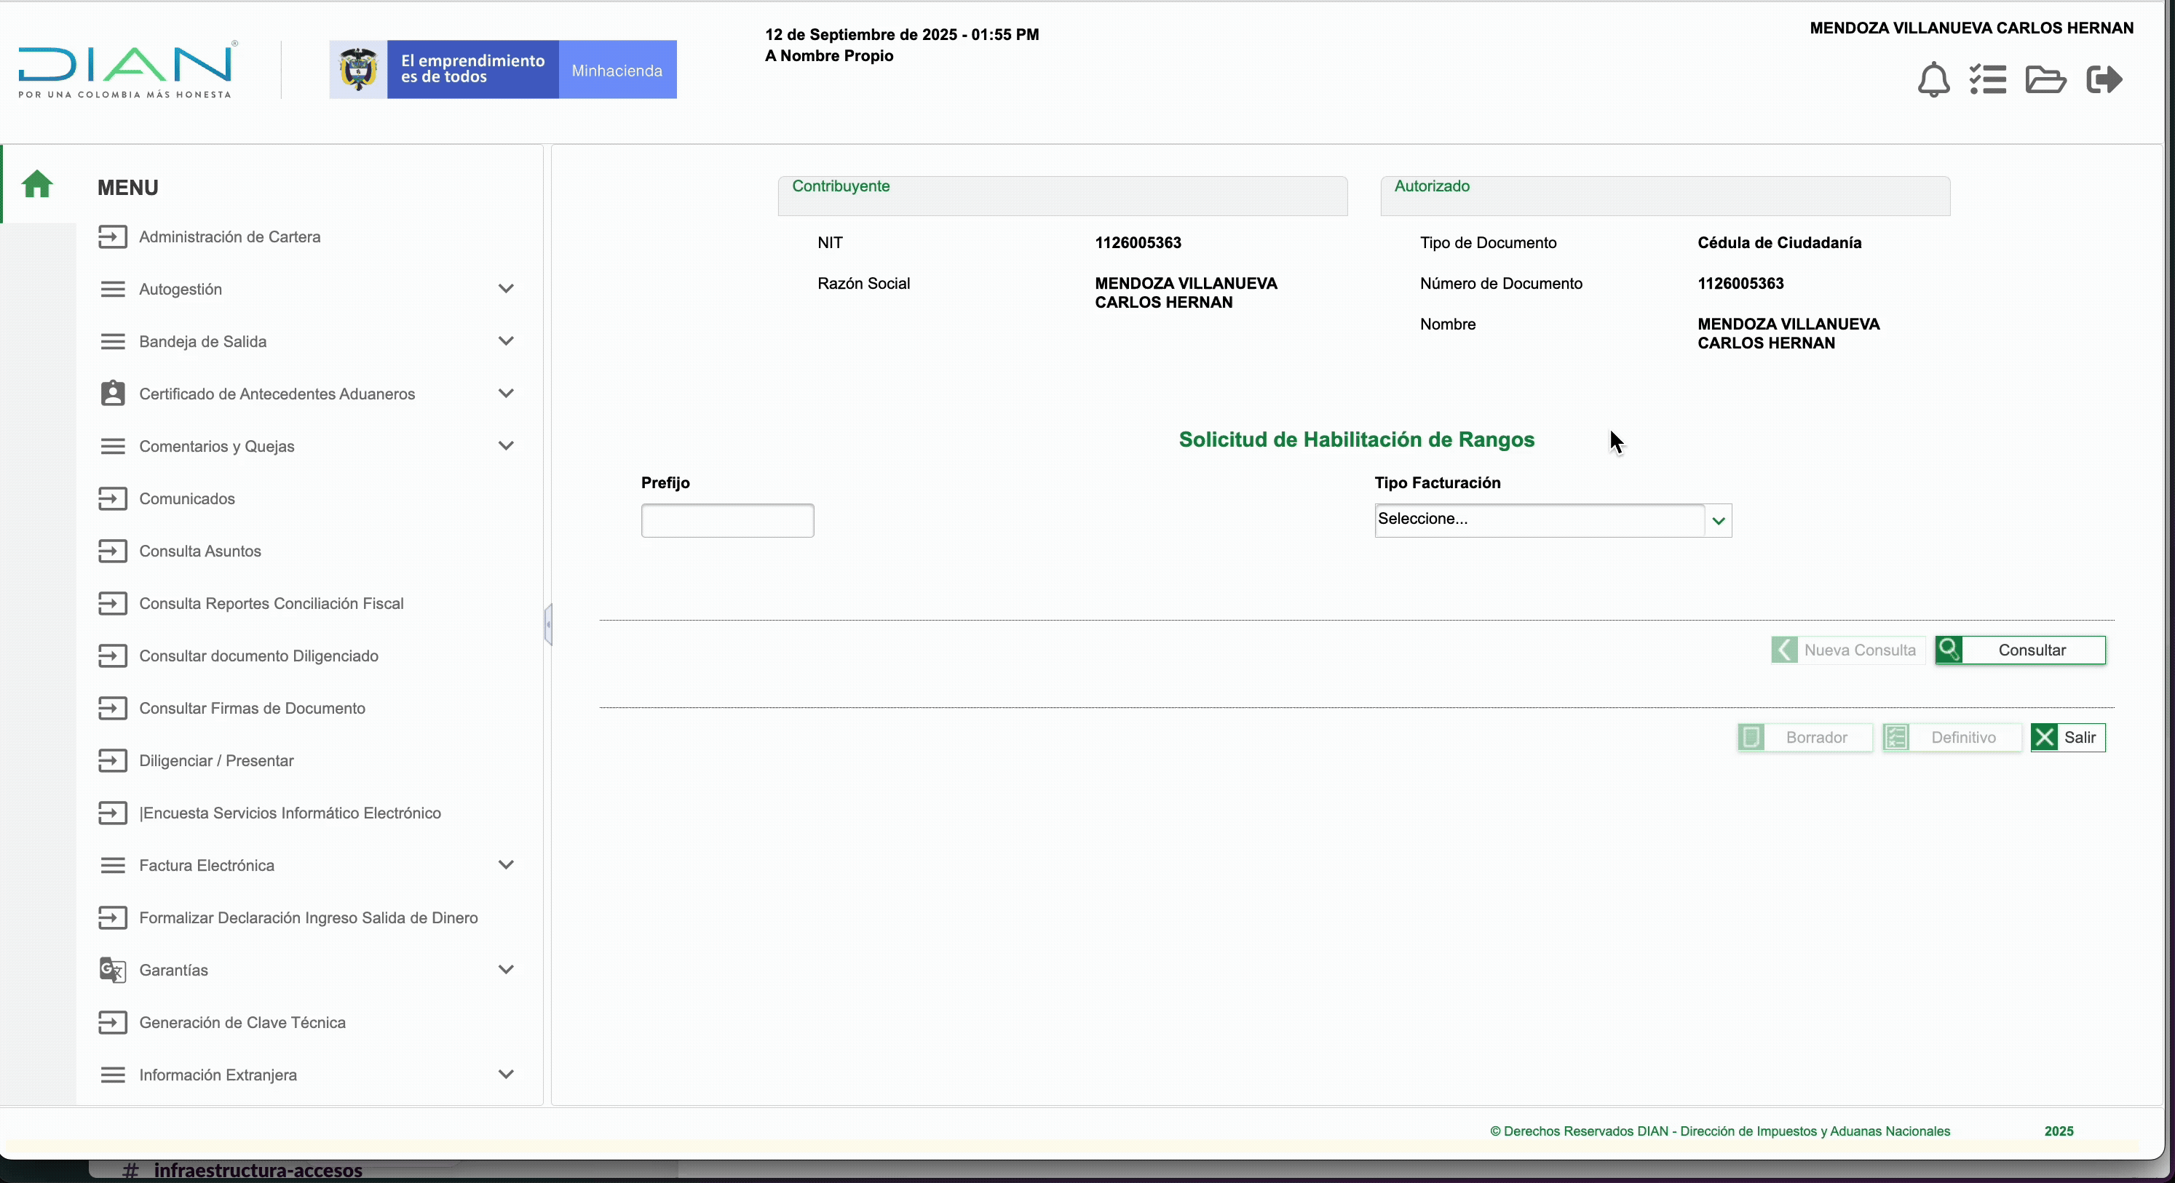Expand the Bandeja de Salida chevron
This screenshot has width=2175, height=1183.
pyautogui.click(x=506, y=341)
